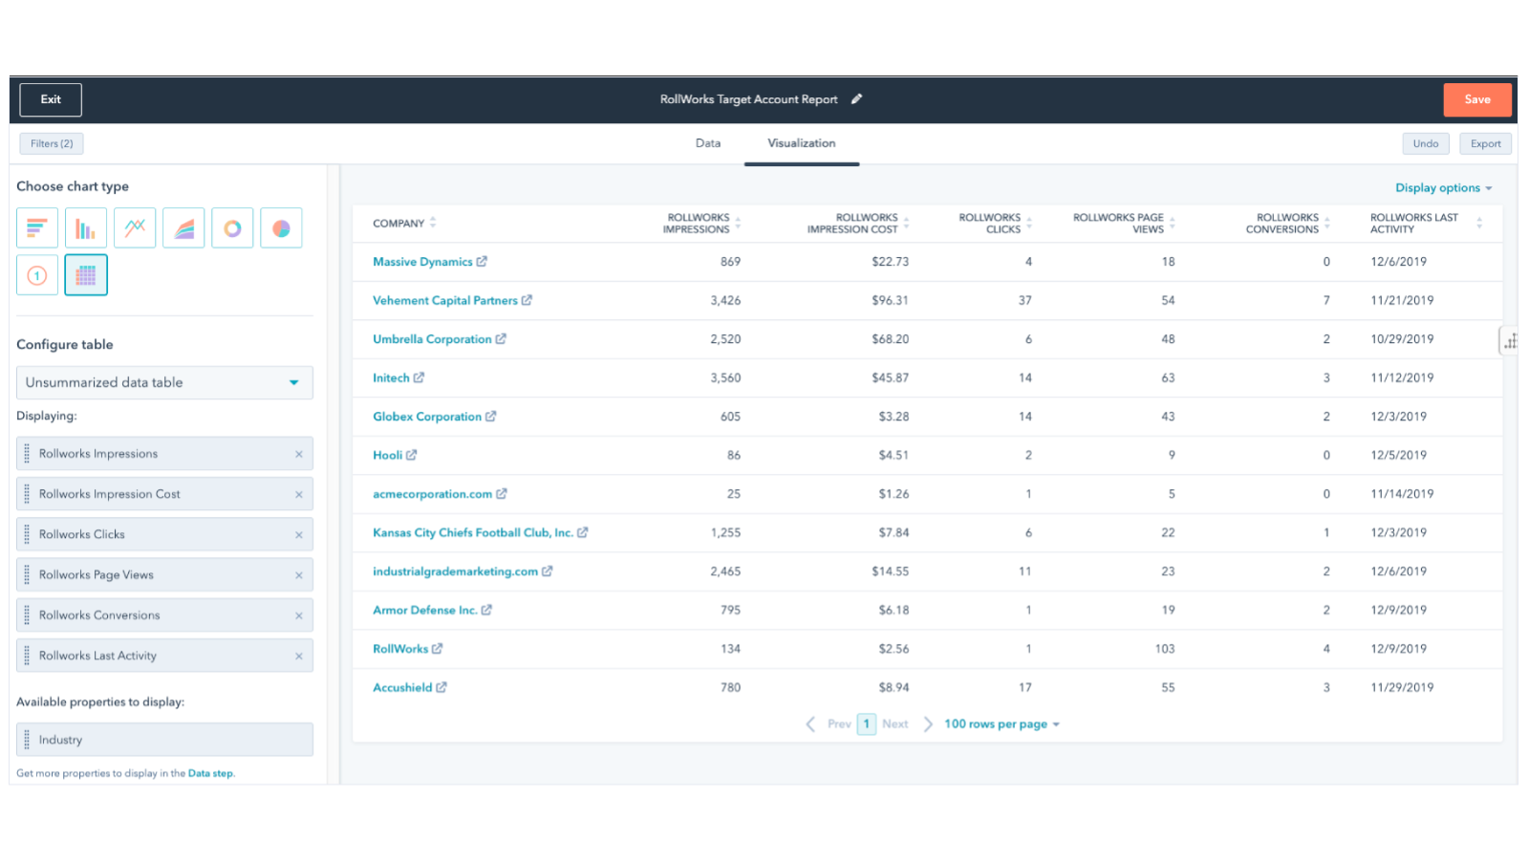Viewport: 1529px width, 860px height.
Task: Toggle sorting on the Company column
Action: coord(432,222)
